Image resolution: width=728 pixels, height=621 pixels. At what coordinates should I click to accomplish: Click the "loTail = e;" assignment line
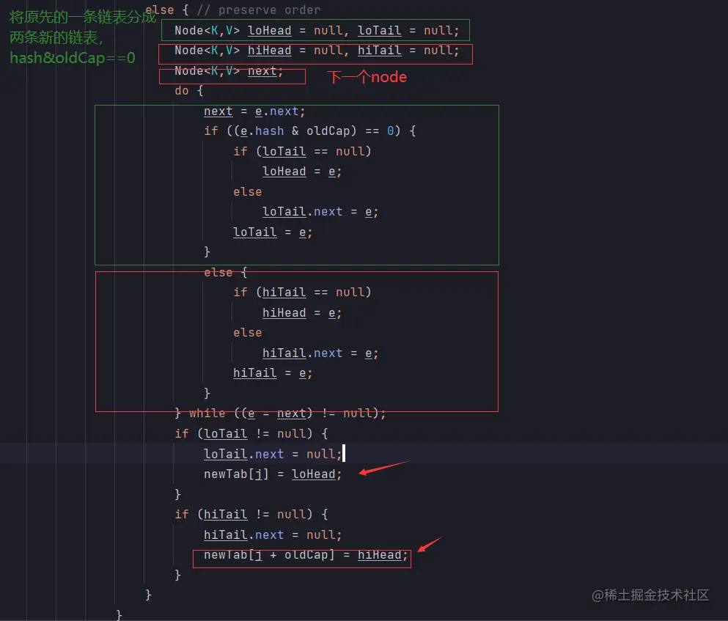(273, 232)
